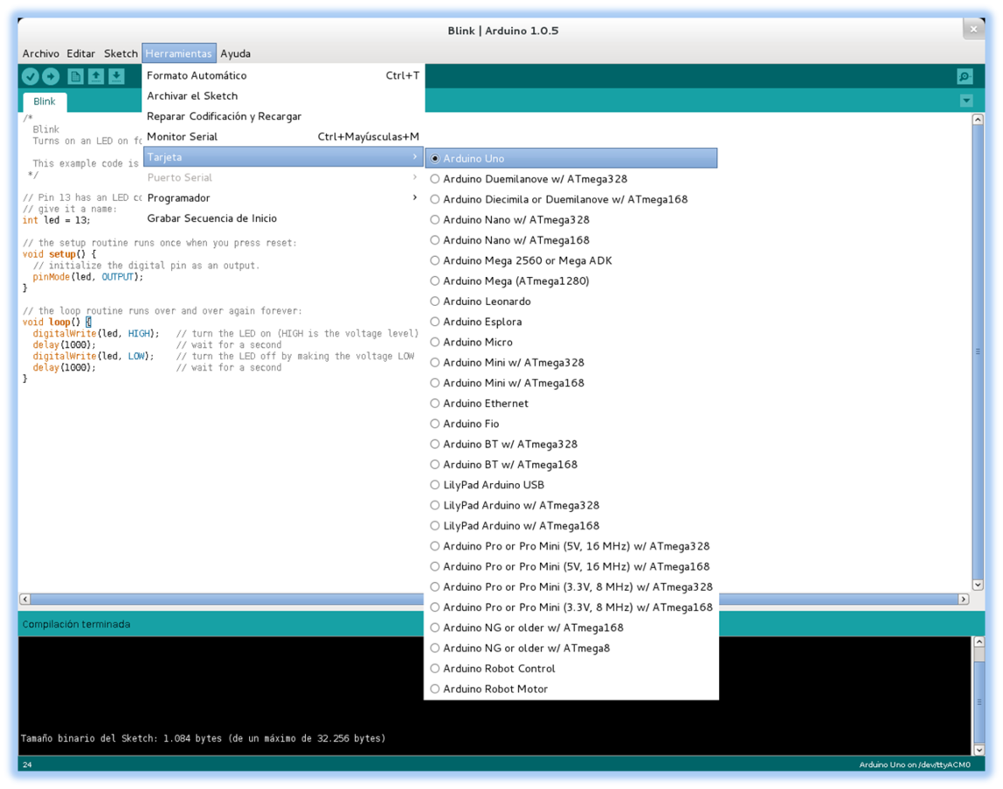The height and width of the screenshot is (789, 1003).
Task: Switch to the Blink sketch tab
Action: point(44,102)
